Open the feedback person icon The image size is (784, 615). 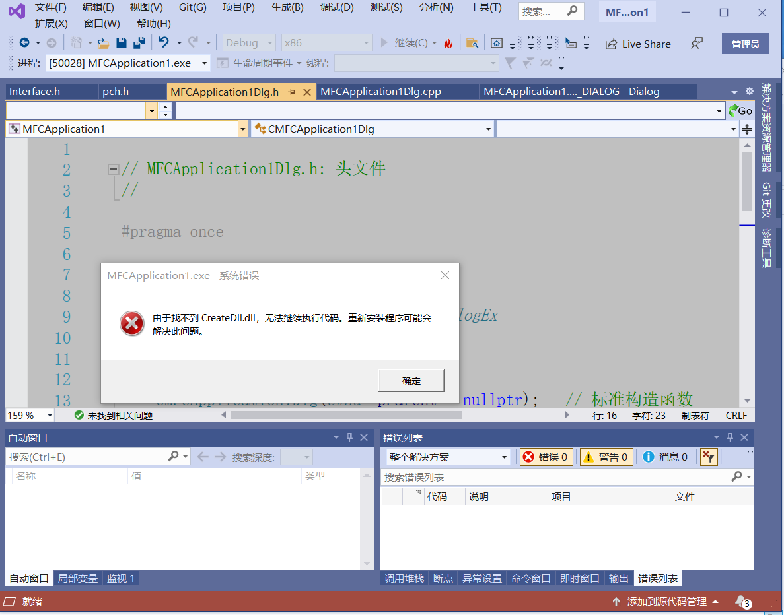click(x=697, y=44)
